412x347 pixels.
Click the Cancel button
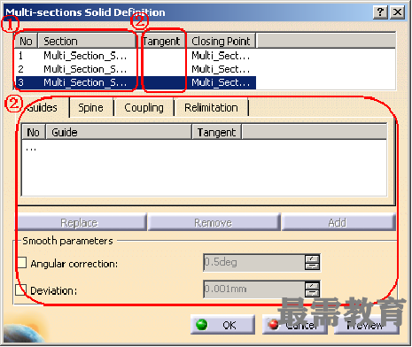click(295, 325)
